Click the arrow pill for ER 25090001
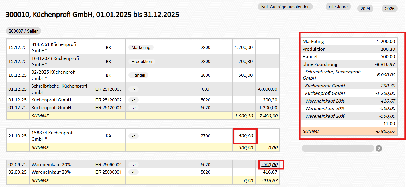The height and width of the screenshot is (187, 406). click(x=133, y=172)
